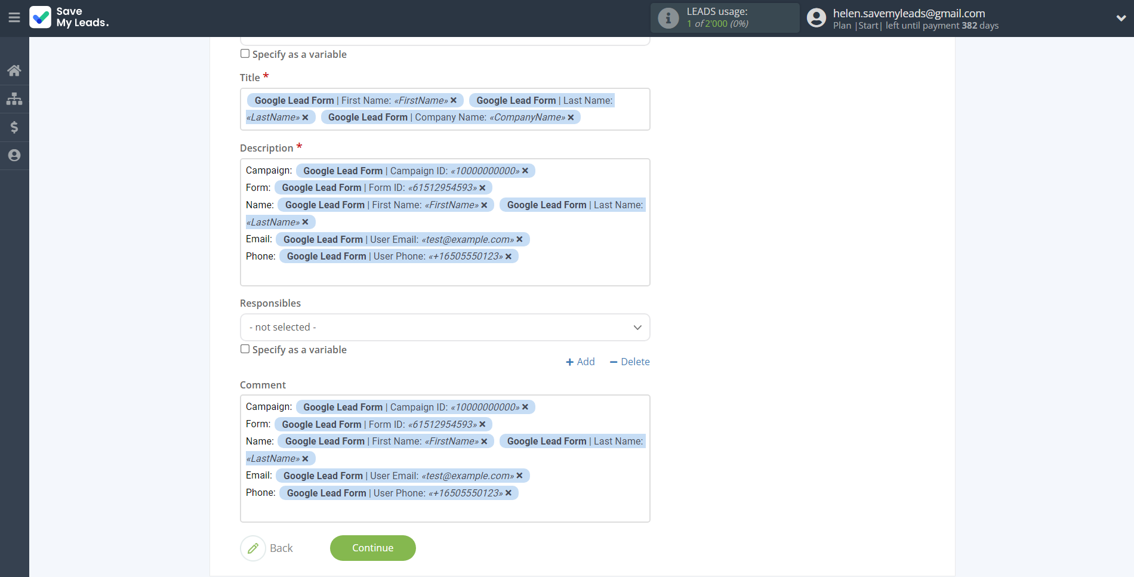Open the profile sidebar icon

point(14,155)
